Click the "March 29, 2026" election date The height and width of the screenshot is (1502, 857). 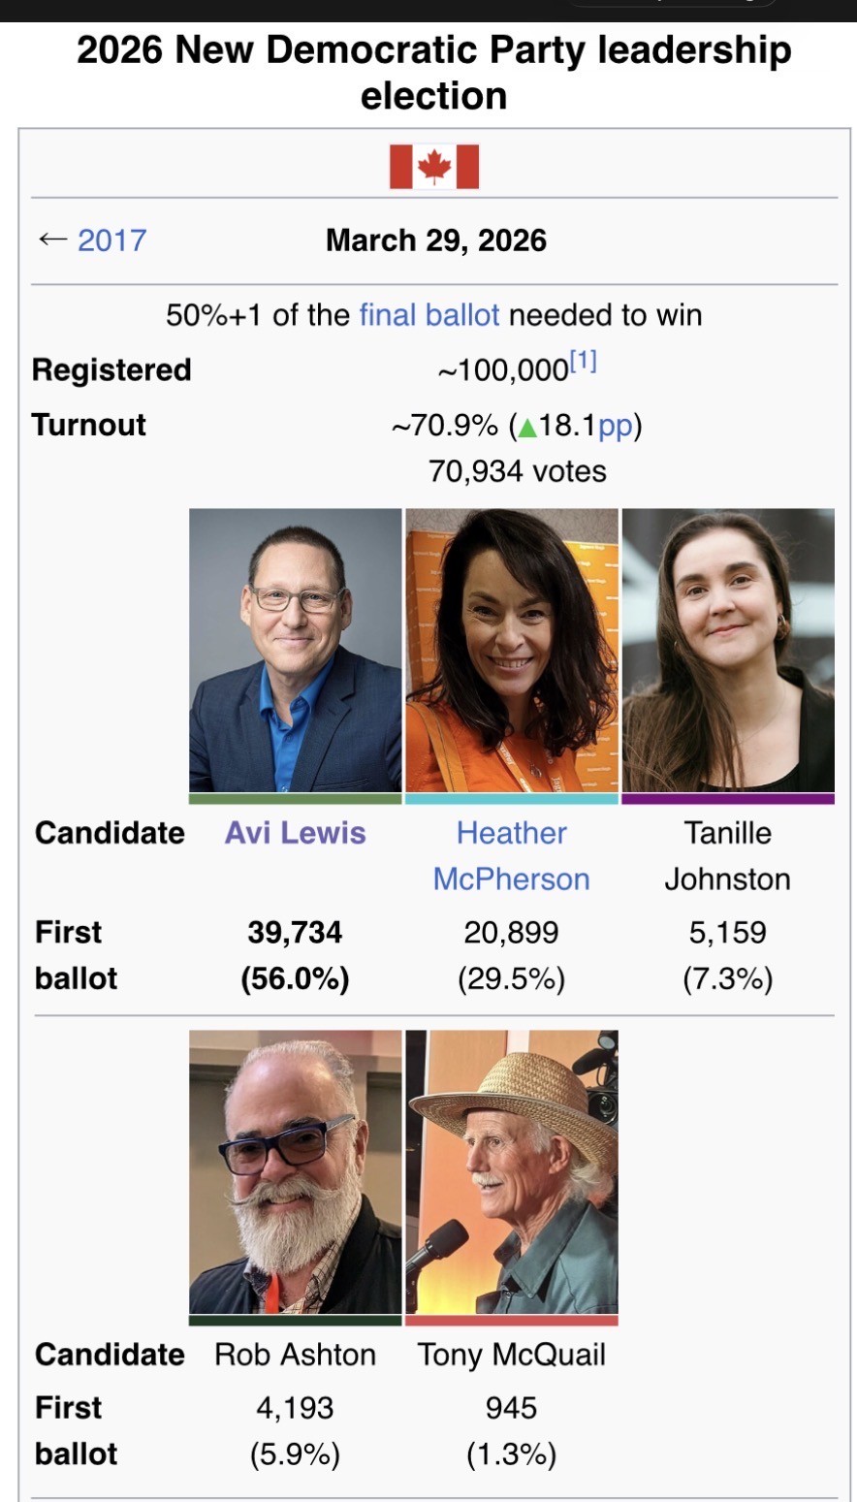(x=435, y=240)
